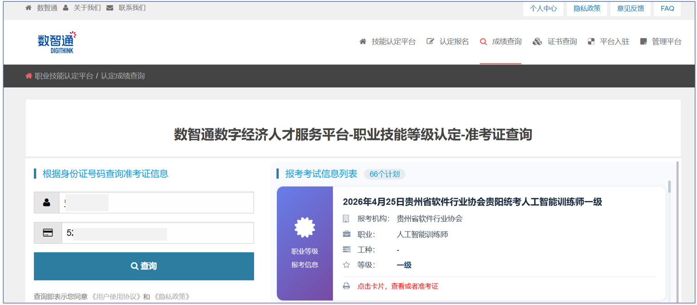
Task: Open 2026年4月25日 人工智能训练师一级 exam card title
Action: pos(472,202)
